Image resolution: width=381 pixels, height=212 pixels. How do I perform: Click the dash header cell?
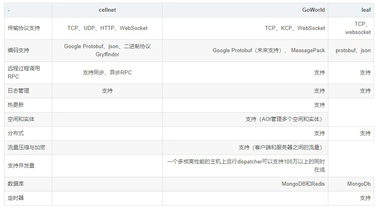pyautogui.click(x=28, y=10)
